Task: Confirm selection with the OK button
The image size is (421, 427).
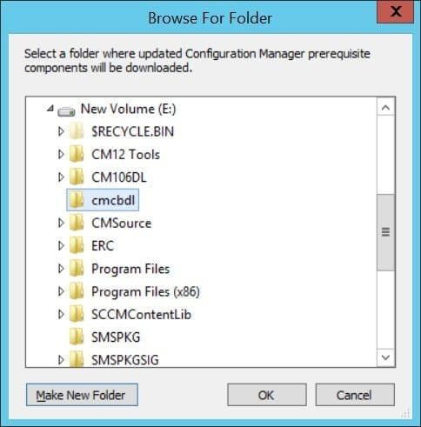Action: coord(267,395)
